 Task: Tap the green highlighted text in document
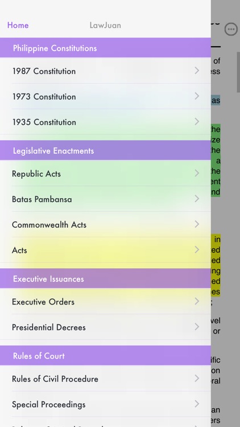[x=216, y=161]
